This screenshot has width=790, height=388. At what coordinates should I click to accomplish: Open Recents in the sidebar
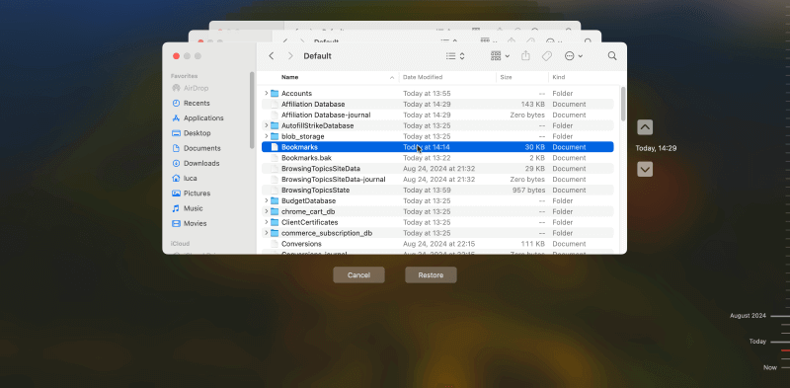191,104
